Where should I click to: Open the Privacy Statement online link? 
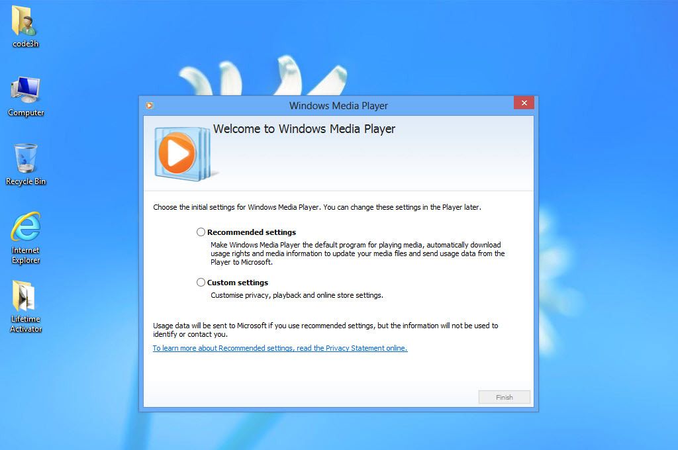280,348
